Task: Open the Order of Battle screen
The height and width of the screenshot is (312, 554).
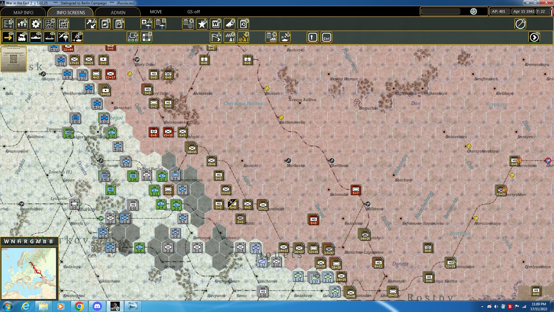Action: (8, 24)
